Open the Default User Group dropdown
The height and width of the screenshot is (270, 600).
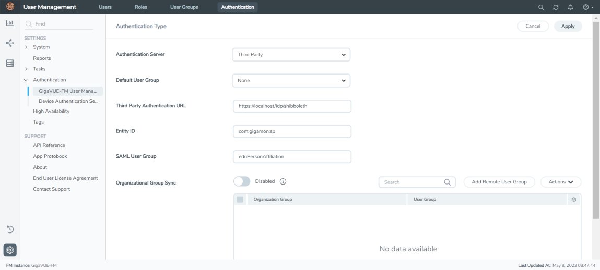click(291, 81)
